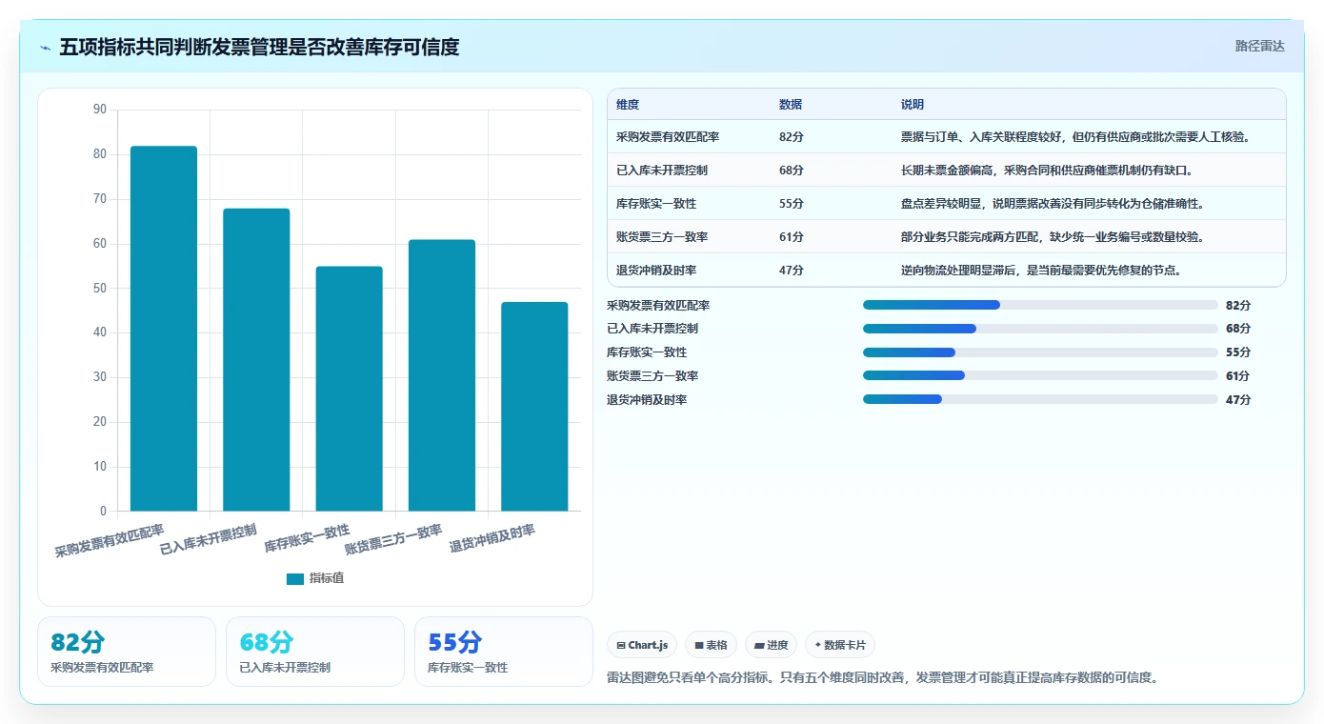Open the 82分 采购发票有效匹配率 card
1324x724 pixels.
127,652
